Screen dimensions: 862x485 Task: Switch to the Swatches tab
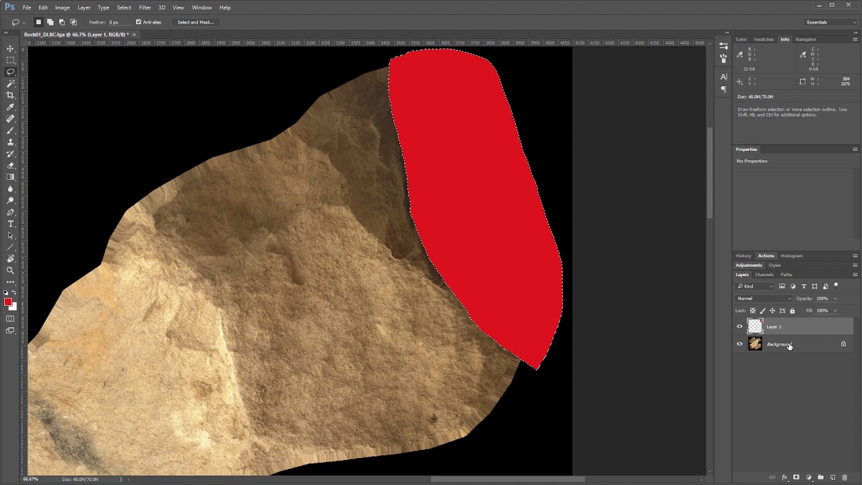click(764, 40)
